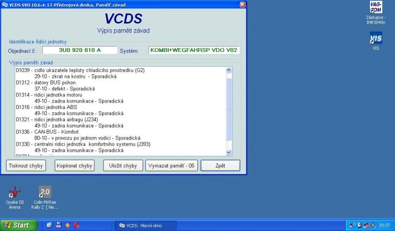Click the taskbar clock showing 20:37
The image size is (395, 231).
[x=384, y=225]
